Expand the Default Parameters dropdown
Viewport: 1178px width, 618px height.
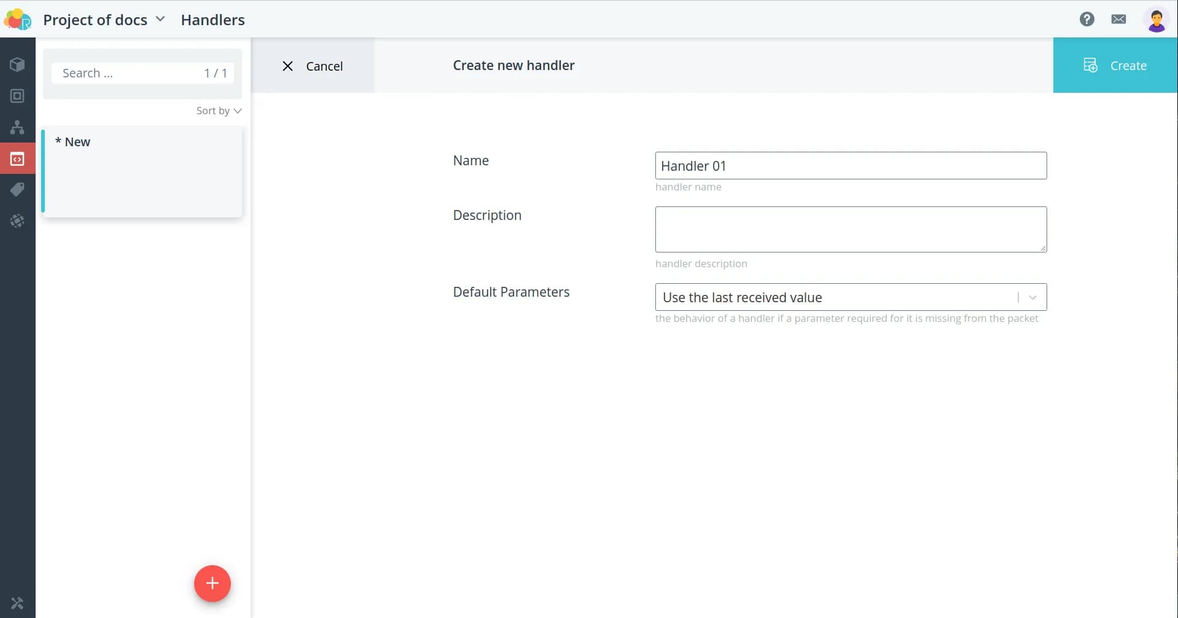click(x=1032, y=297)
